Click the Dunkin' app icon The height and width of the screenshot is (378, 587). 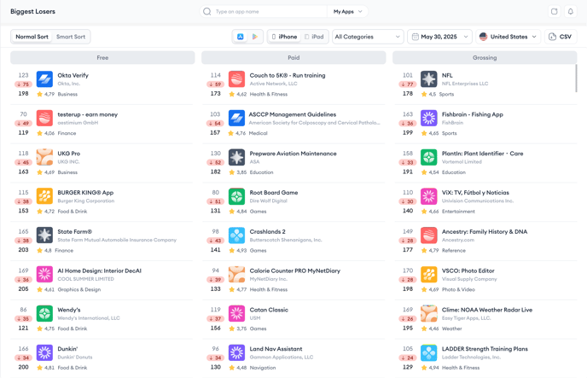point(44,352)
